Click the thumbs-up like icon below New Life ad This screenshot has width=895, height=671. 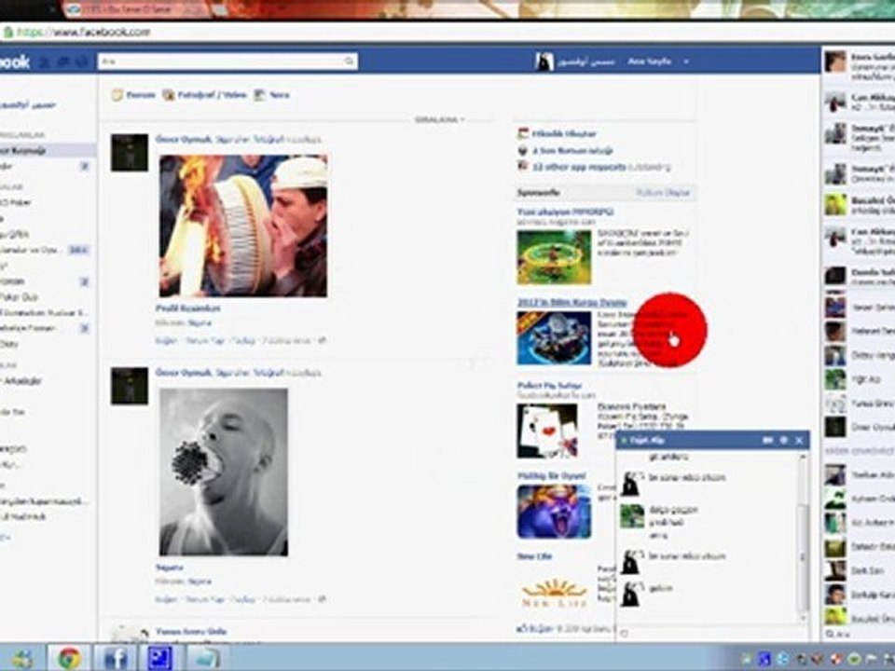[521, 628]
